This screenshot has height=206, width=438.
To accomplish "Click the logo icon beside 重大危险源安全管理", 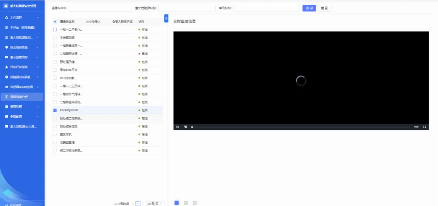I will coord(6,6).
